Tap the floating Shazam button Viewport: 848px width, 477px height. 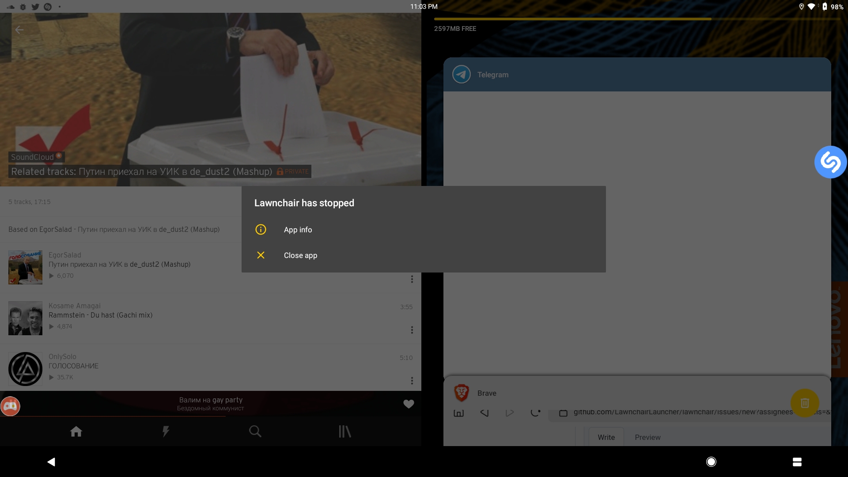tap(830, 162)
